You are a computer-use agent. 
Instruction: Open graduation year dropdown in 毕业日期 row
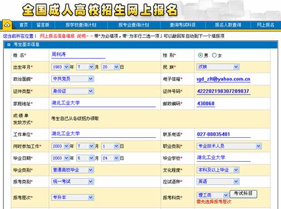click(x=60, y=158)
